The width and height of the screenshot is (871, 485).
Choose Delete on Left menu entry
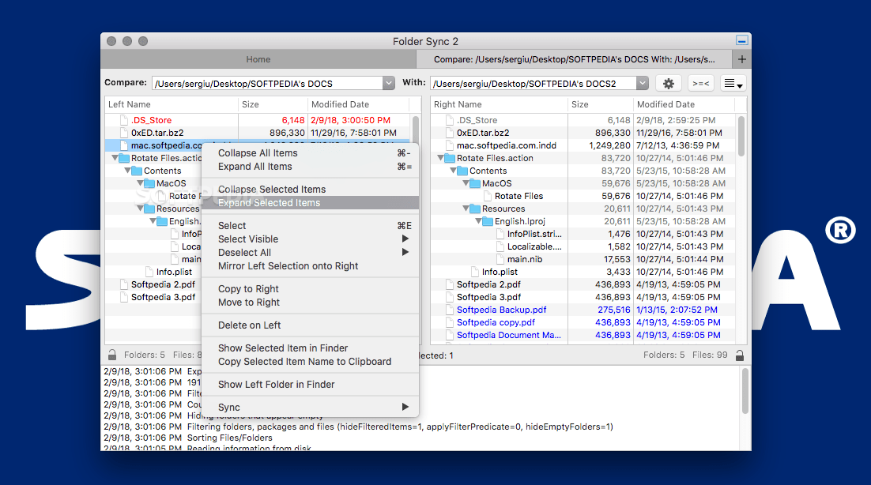310,325
